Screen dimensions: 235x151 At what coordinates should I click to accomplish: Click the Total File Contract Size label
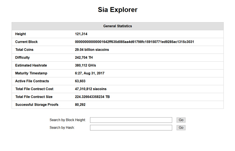point(34,97)
